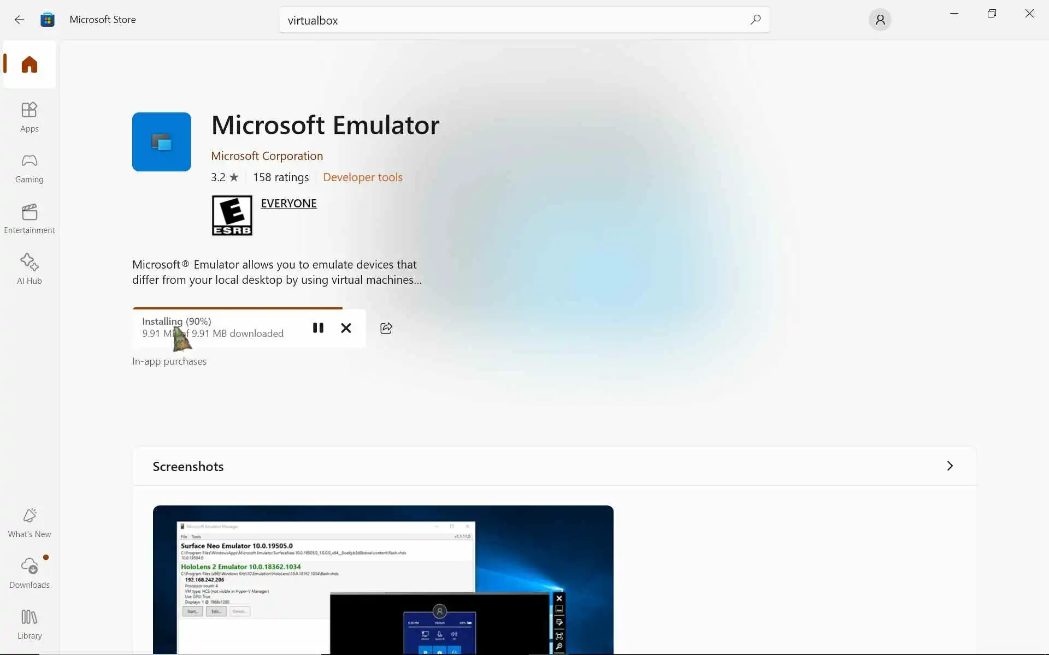
Task: Open the Apps section
Action: click(x=30, y=117)
